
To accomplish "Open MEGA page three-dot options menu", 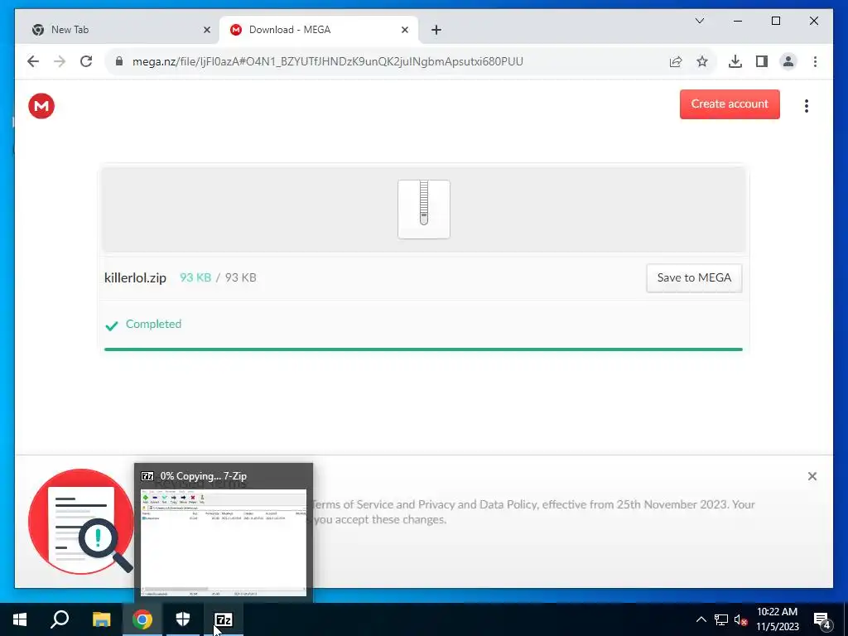I will coord(807,106).
